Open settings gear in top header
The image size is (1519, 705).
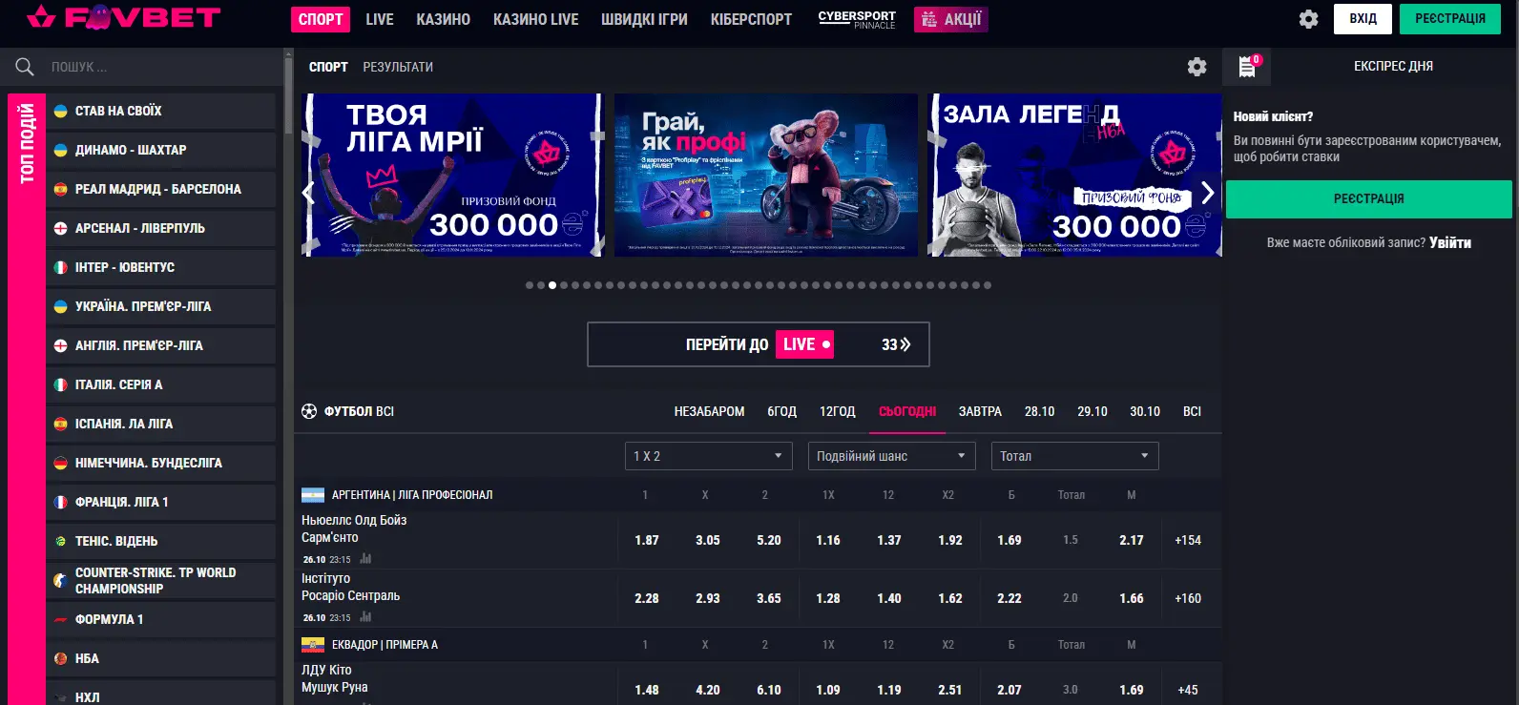[x=1309, y=19]
